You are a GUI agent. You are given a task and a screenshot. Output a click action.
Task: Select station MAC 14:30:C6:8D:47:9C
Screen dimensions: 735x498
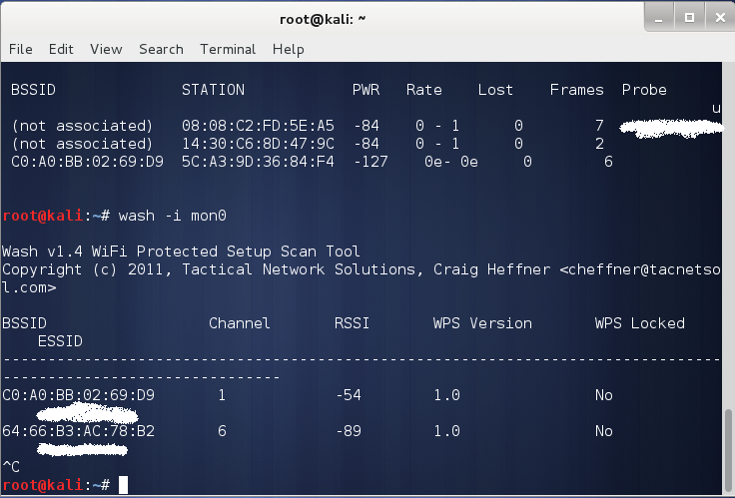pos(258,144)
